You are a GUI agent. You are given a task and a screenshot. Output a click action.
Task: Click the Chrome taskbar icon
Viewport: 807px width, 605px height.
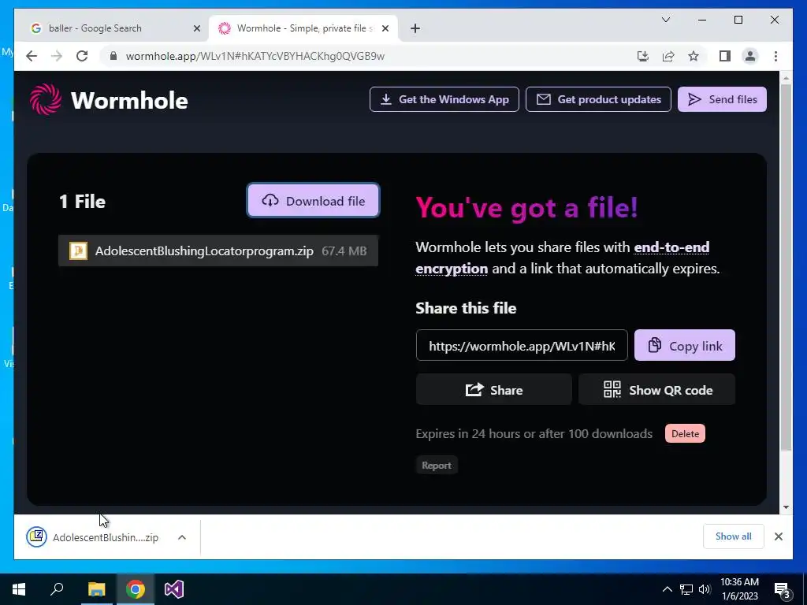(x=135, y=589)
